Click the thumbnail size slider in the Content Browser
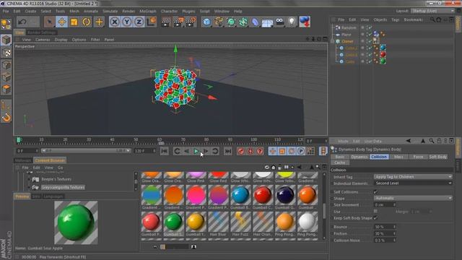The height and width of the screenshot is (260, 462). pyautogui.click(x=175, y=247)
